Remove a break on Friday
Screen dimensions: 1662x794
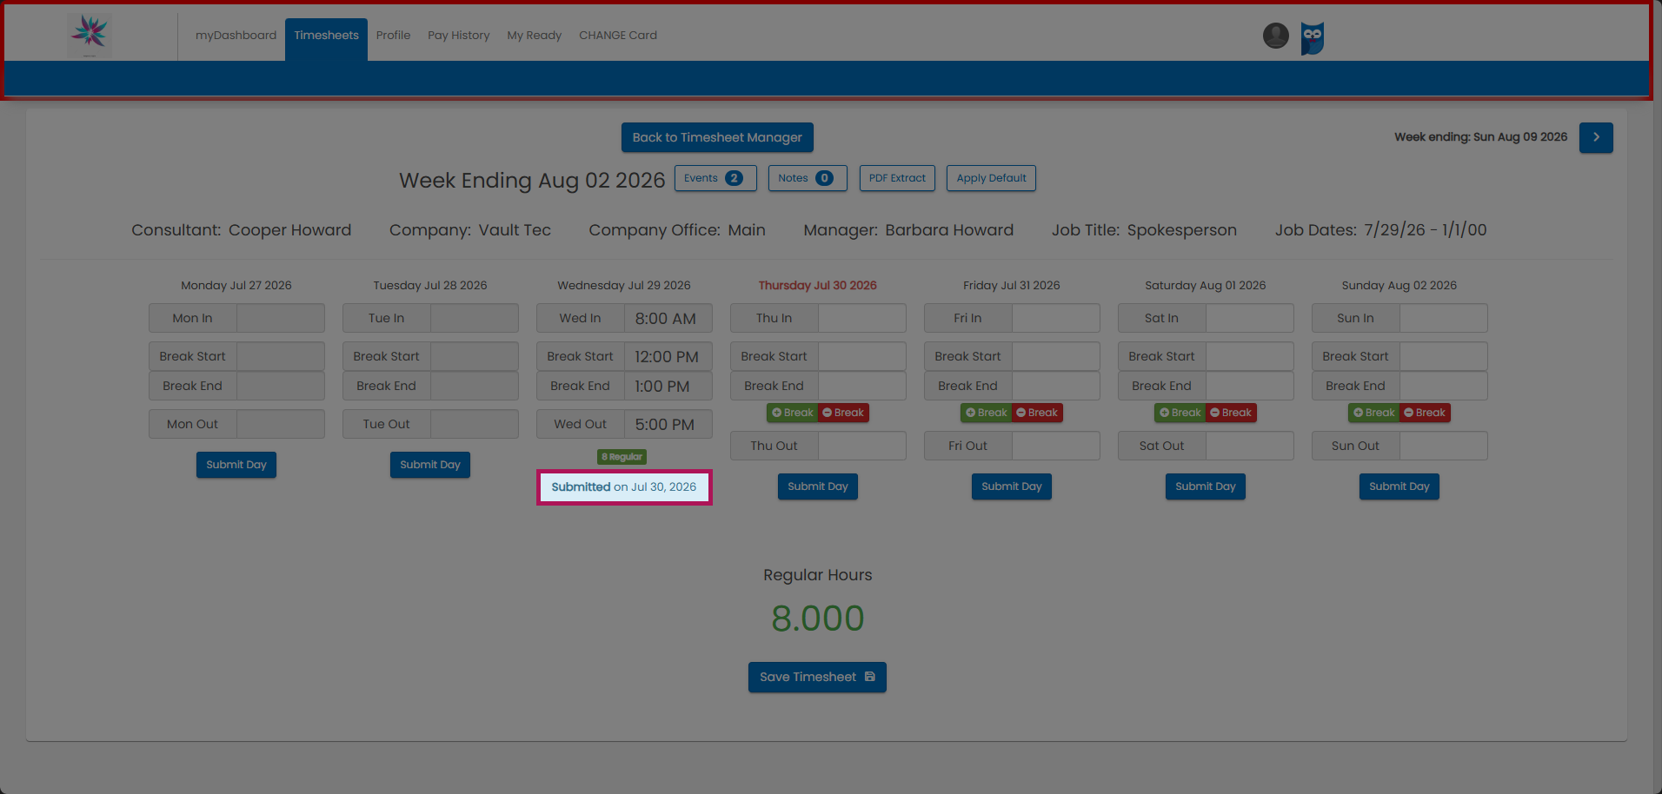coord(1037,413)
